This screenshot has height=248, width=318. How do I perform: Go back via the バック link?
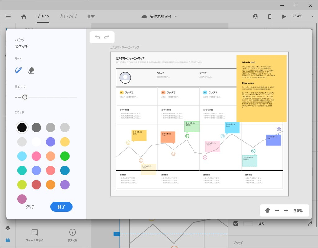tap(20, 40)
